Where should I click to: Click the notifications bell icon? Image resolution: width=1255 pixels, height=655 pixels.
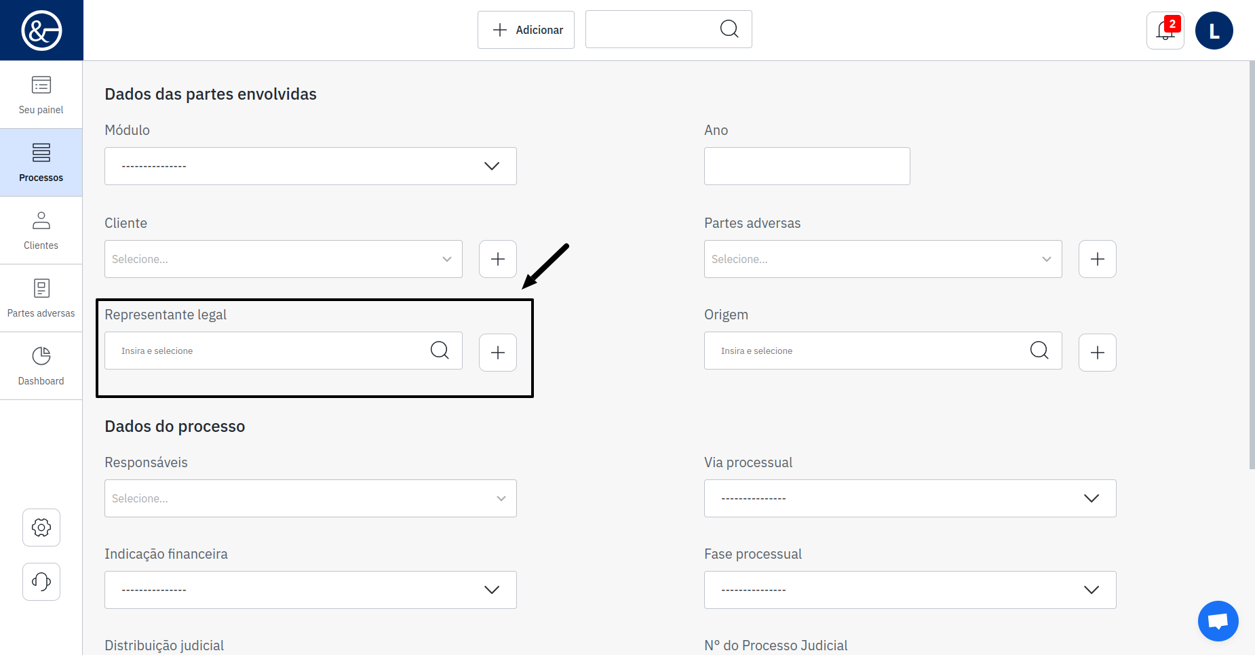1165,31
